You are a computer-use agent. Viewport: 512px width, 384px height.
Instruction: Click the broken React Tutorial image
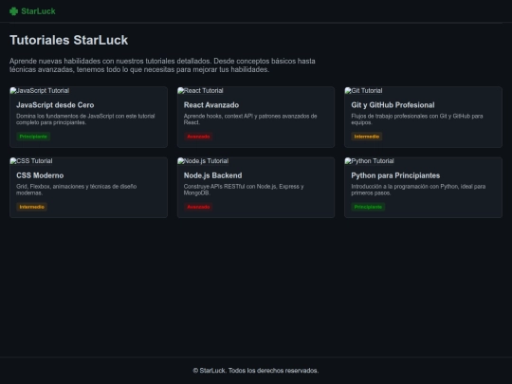coord(200,91)
